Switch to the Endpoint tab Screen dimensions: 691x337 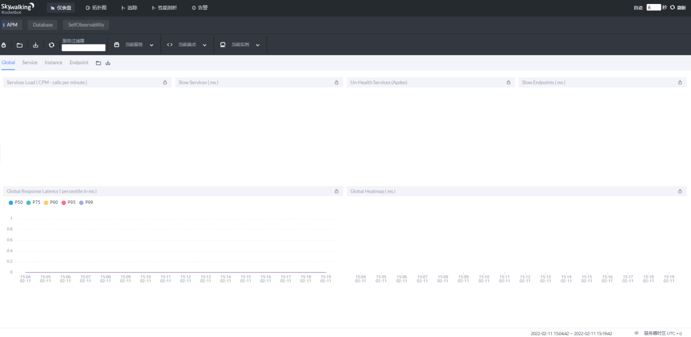[79, 63]
